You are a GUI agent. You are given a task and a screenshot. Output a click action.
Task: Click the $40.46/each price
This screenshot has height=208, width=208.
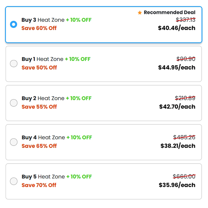(176, 28)
